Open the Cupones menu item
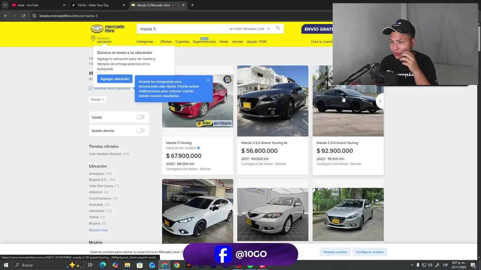This screenshot has width=481, height=270. pyautogui.click(x=182, y=42)
